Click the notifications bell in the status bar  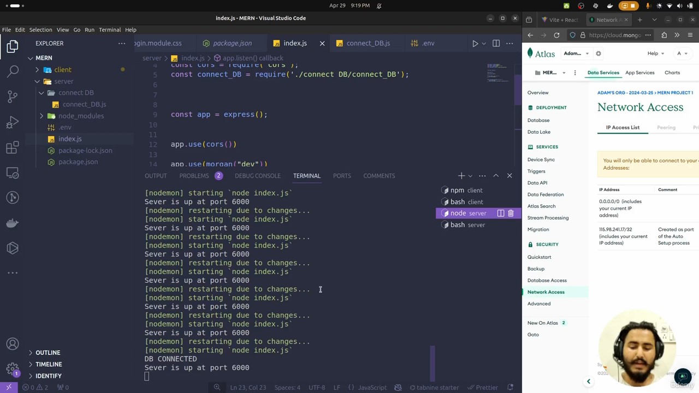coord(511,388)
